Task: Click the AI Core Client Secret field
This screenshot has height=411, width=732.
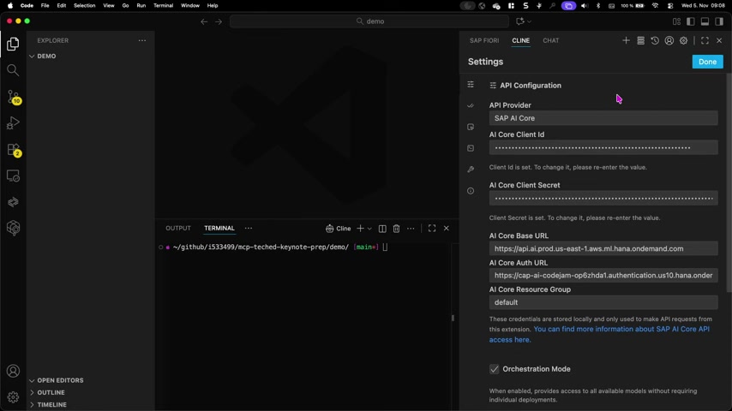Action: (603, 199)
